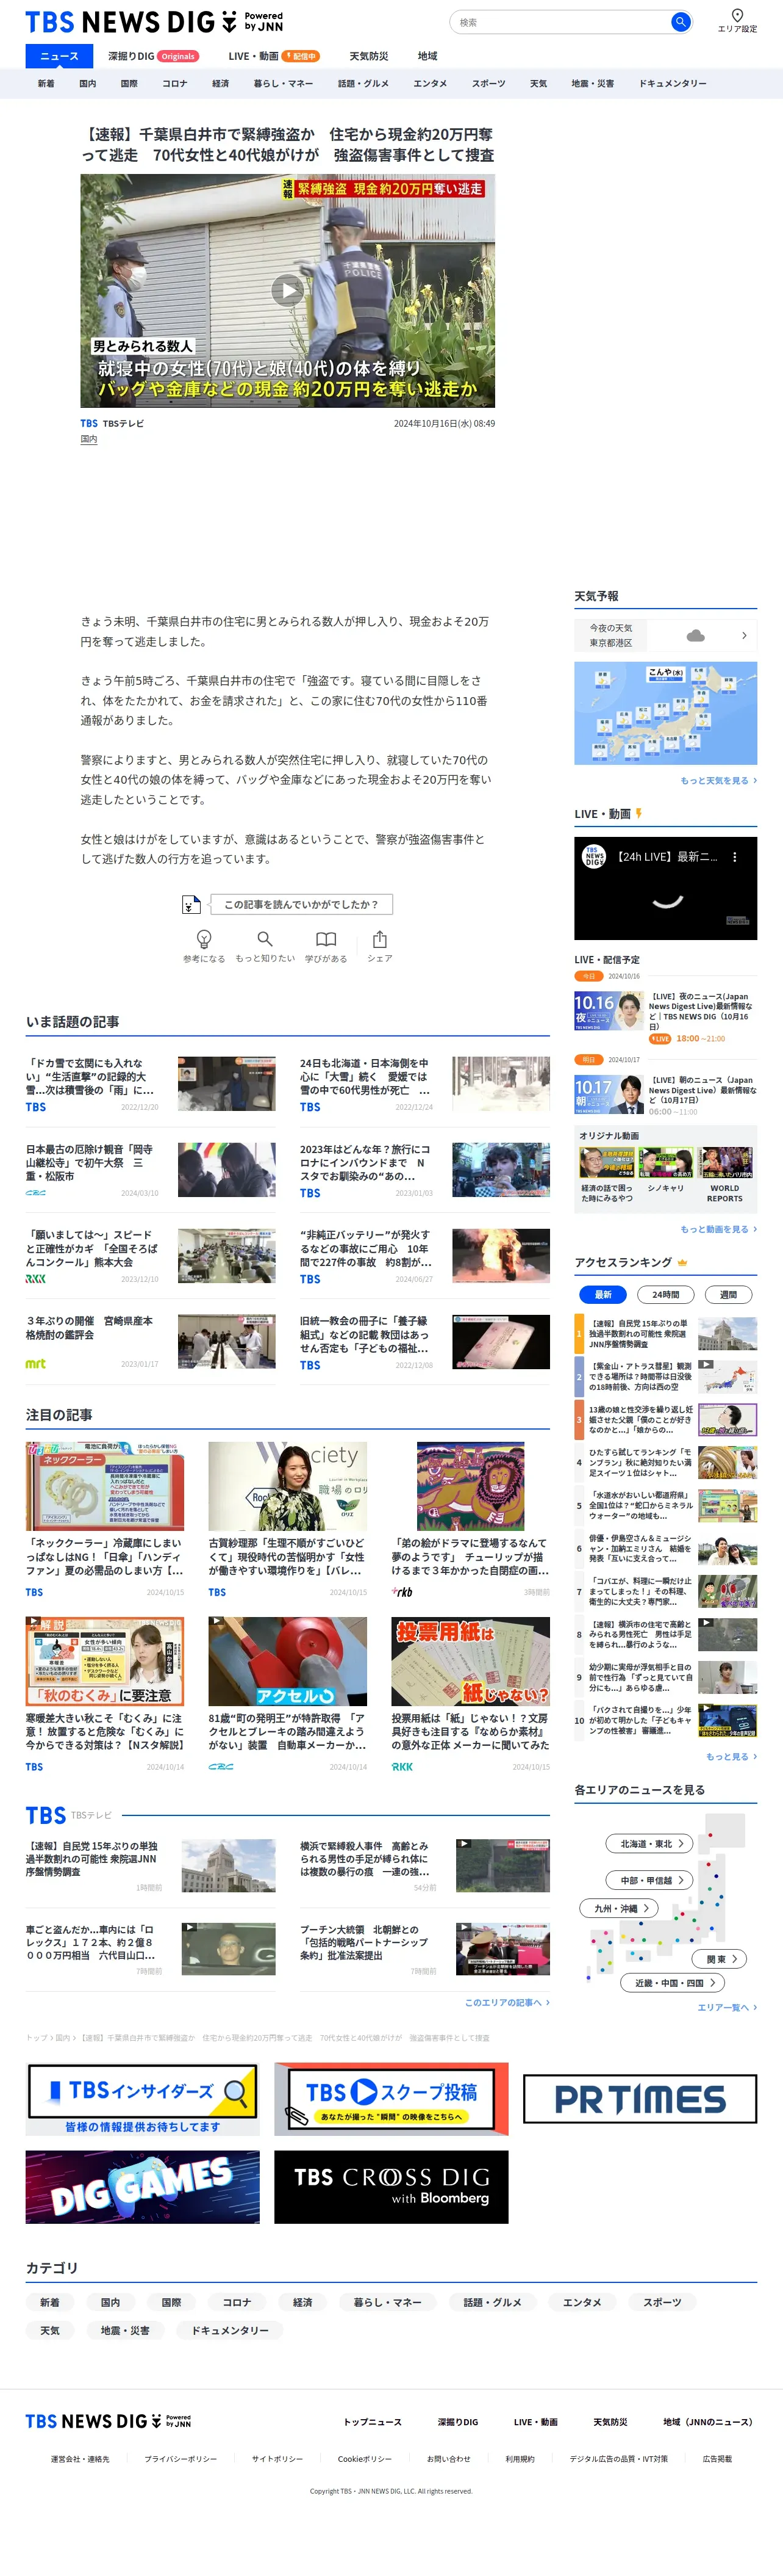The width and height of the screenshot is (783, 2576).
Task: Click コロナ pill in bottom category list
Action: pyautogui.click(x=237, y=2302)
